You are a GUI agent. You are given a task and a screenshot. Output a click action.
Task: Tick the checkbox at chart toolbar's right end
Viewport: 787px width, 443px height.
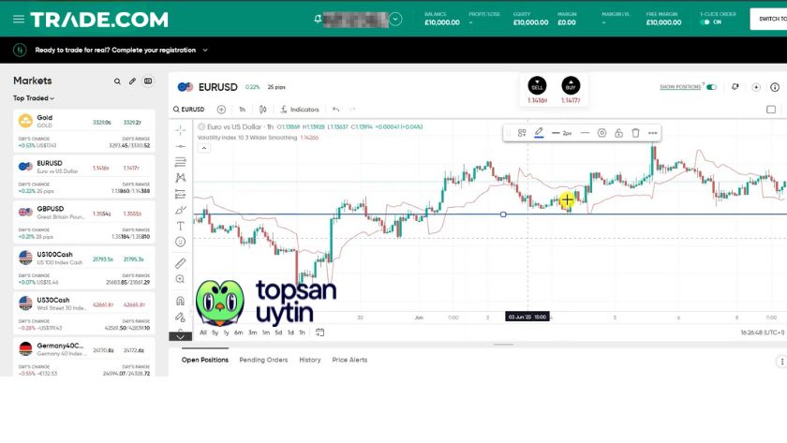pos(771,110)
